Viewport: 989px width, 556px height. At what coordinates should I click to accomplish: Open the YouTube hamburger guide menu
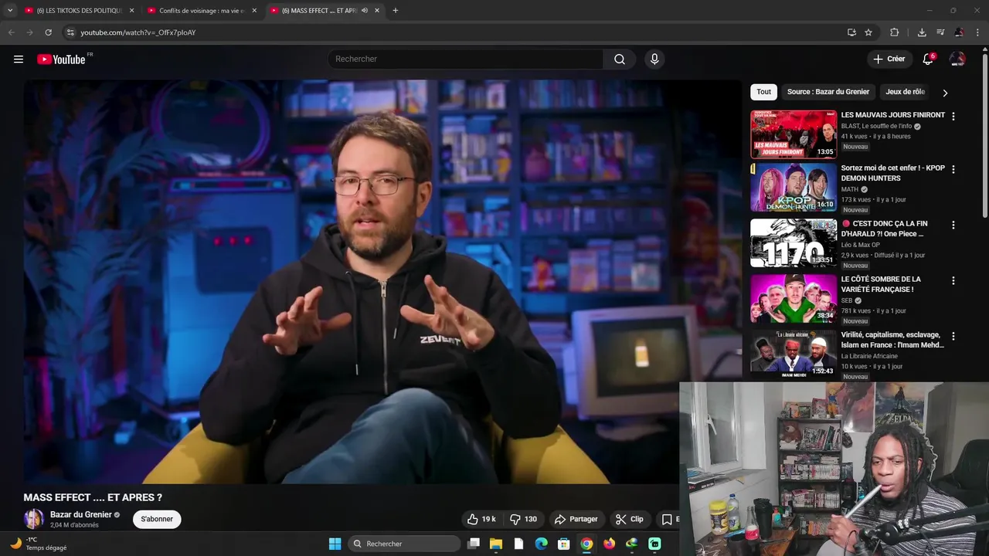pos(19,59)
